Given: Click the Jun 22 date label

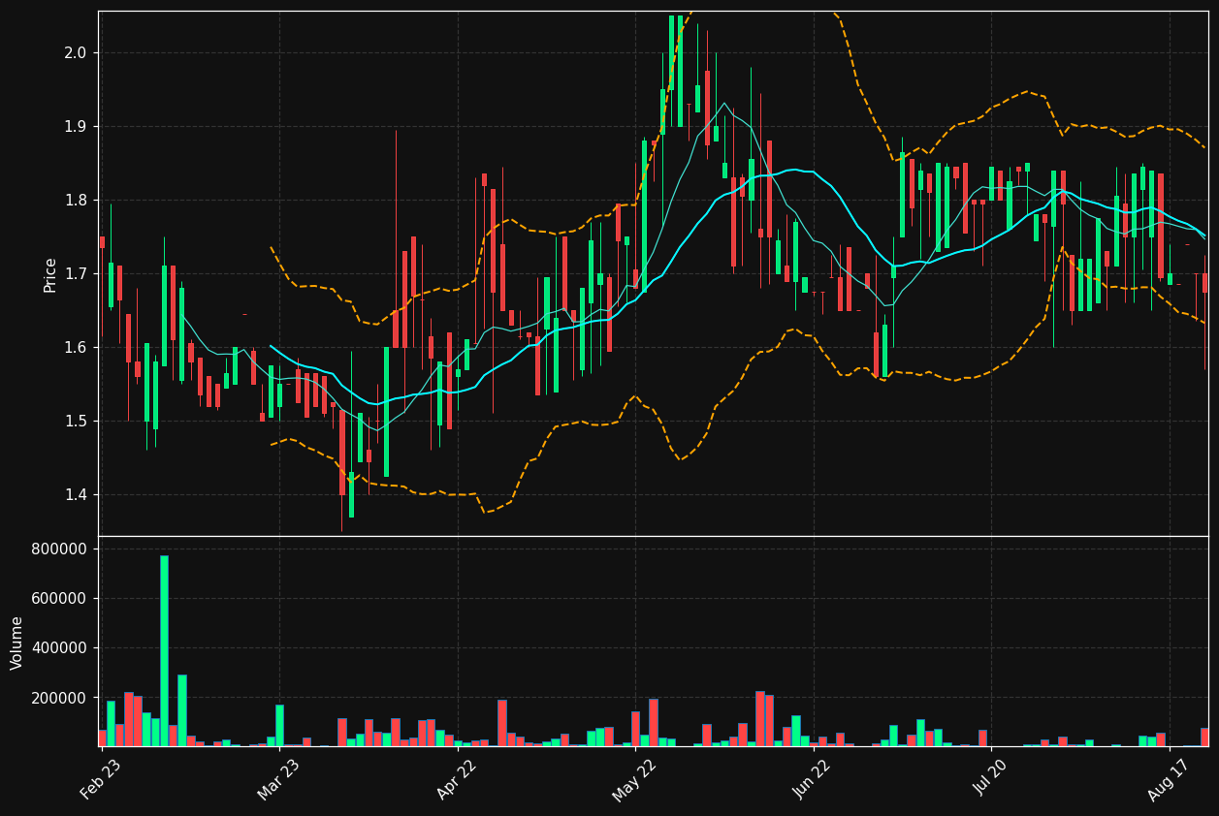Looking at the screenshot, I should pos(813,779).
